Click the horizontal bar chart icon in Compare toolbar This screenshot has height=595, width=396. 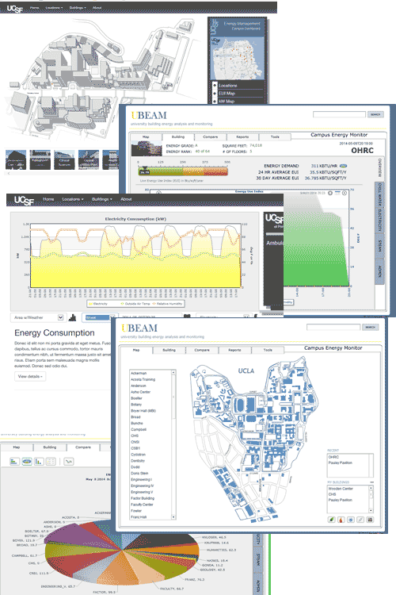pos(15,462)
